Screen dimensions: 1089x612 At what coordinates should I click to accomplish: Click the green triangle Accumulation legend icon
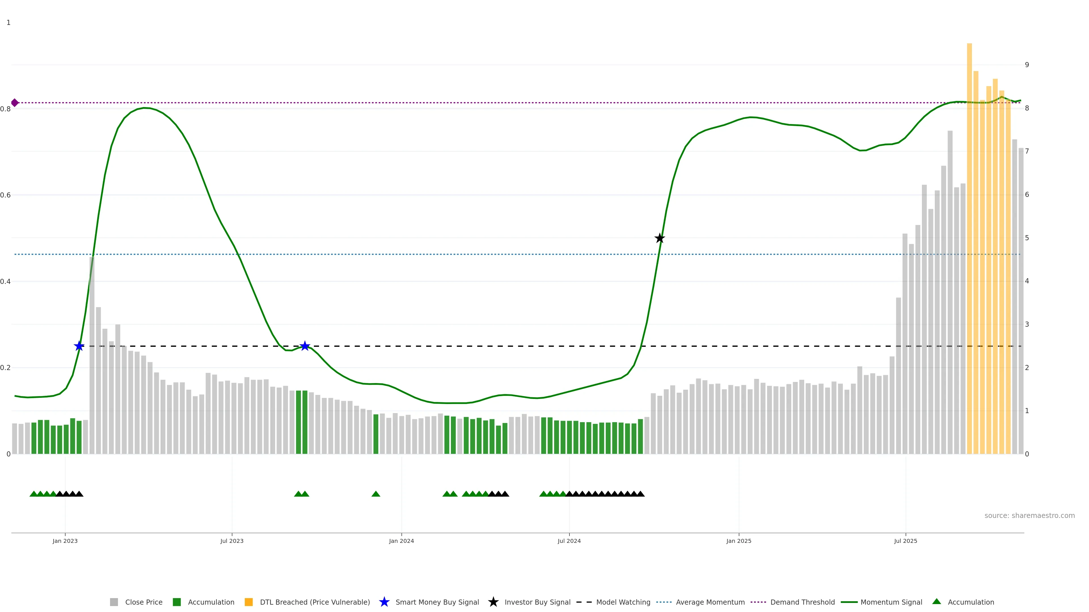937,602
